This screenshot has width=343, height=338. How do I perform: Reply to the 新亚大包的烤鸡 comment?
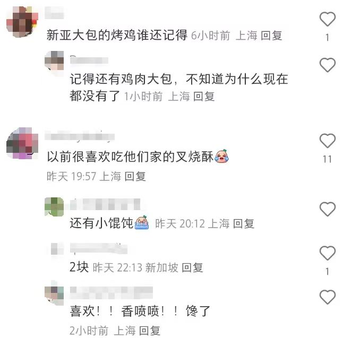pos(271,36)
